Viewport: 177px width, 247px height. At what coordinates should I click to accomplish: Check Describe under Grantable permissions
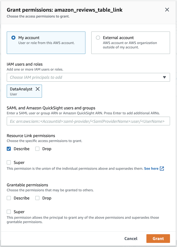9,198
